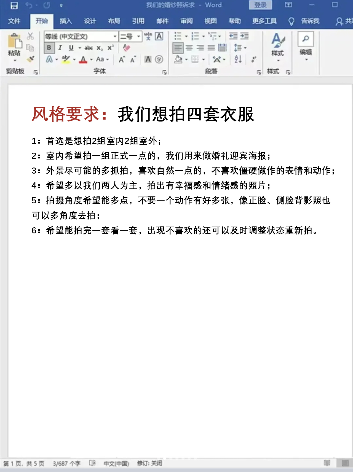Image resolution: width=353 pixels, height=472 pixels.
Task: Open the 更多工具 tab
Action: [264, 21]
